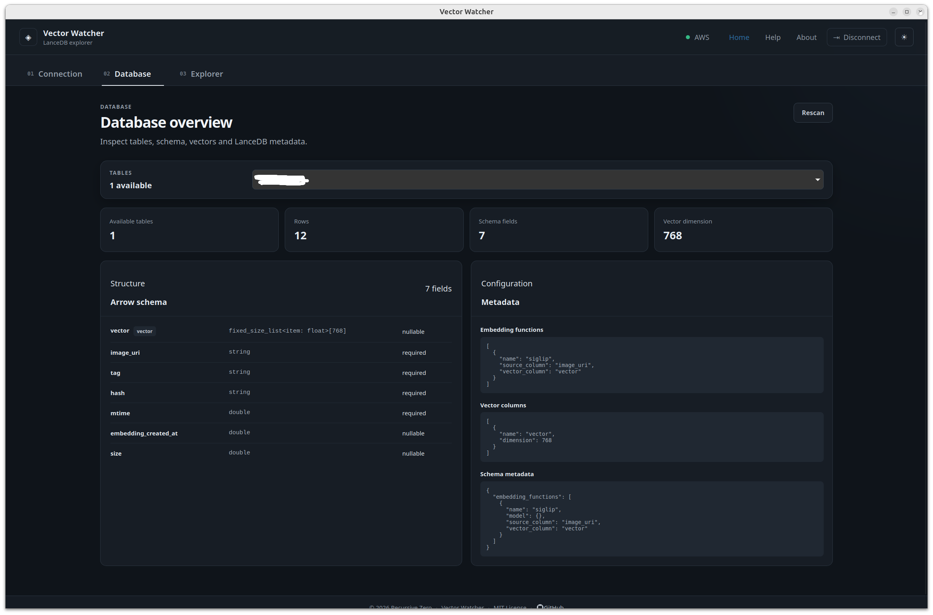933x615 pixels.
Task: Open the Help nav link
Action: pos(773,37)
